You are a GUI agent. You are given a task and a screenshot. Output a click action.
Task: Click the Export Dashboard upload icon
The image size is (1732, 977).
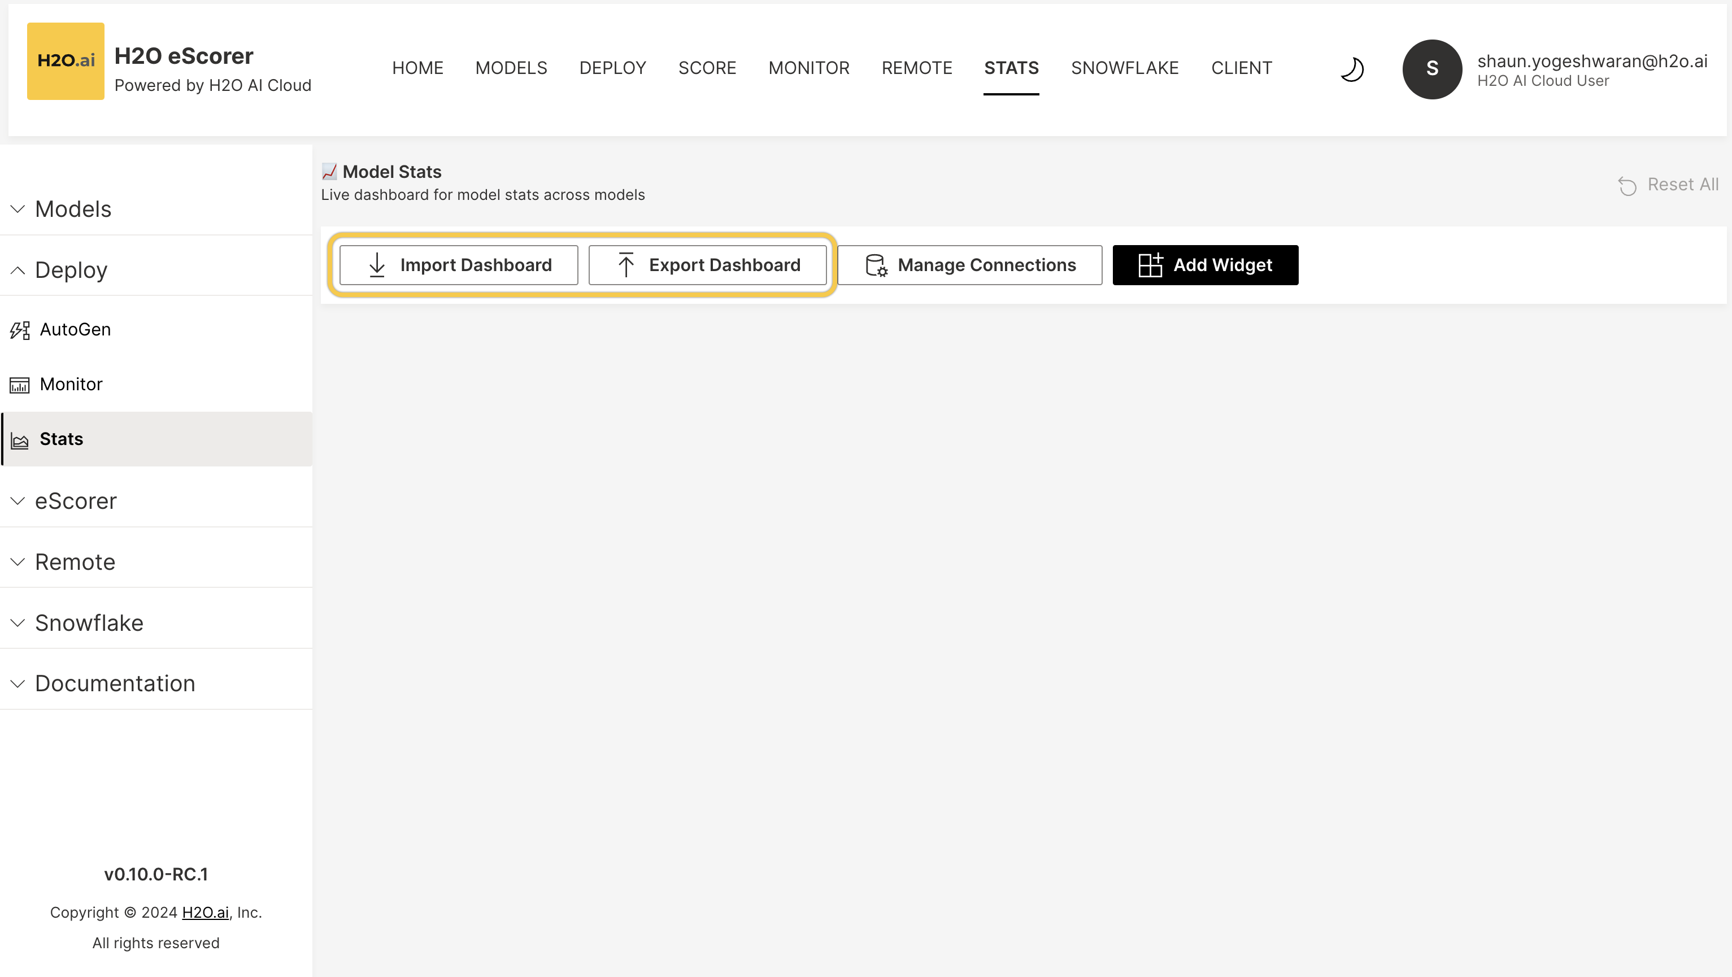click(x=626, y=265)
